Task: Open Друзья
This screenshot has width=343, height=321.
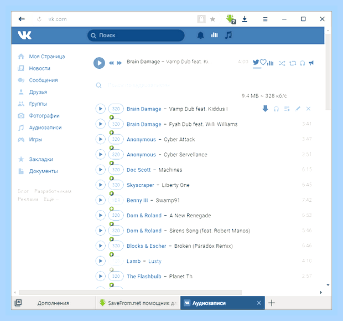Action: pyautogui.click(x=38, y=92)
